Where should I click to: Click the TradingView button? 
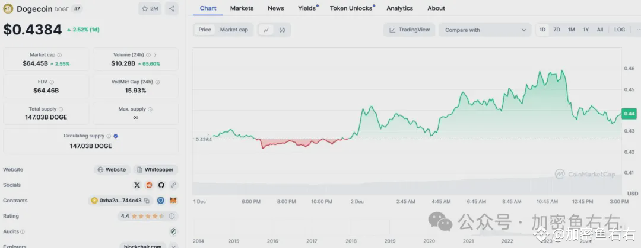coord(409,30)
